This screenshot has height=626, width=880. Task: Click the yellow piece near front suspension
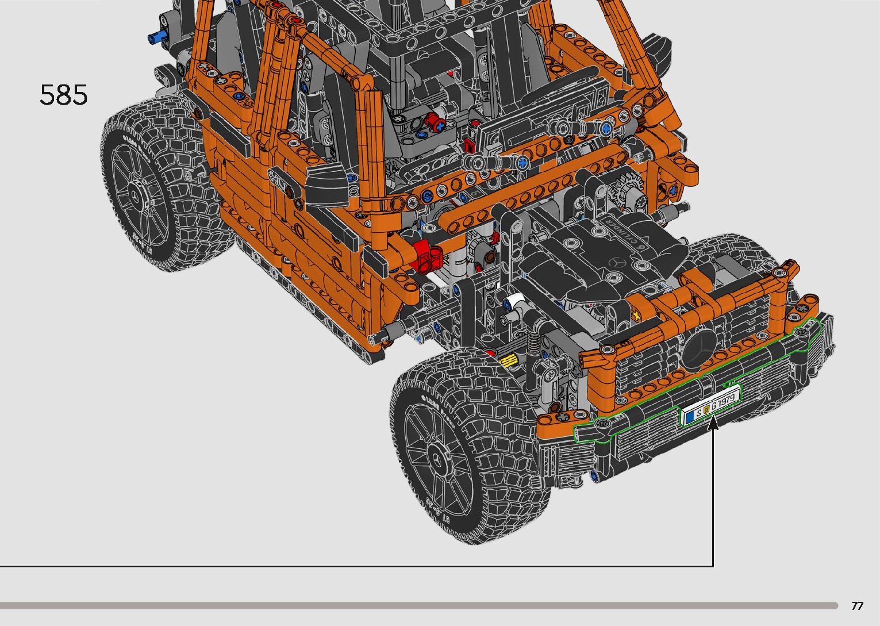coord(509,360)
